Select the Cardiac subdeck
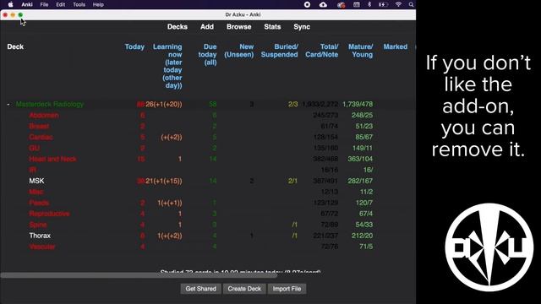 [x=41, y=137]
